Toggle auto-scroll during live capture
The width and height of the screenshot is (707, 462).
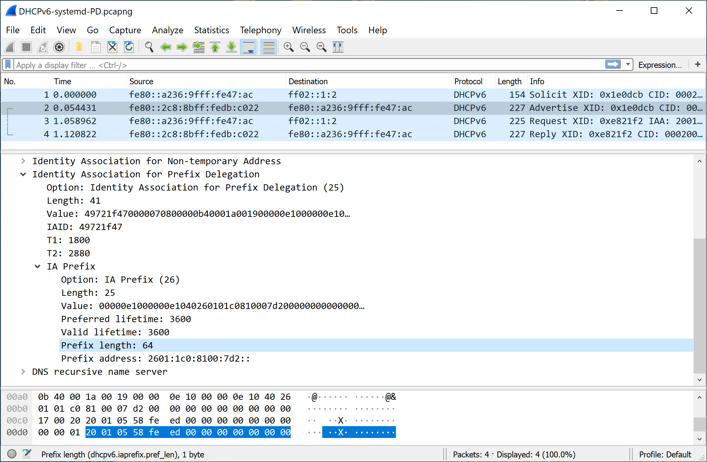click(248, 47)
